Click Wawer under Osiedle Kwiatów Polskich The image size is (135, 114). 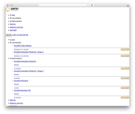16,65
